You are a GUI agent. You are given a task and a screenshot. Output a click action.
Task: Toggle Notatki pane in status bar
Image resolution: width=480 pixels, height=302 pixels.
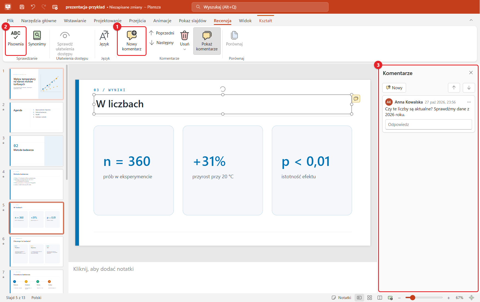pyautogui.click(x=341, y=298)
